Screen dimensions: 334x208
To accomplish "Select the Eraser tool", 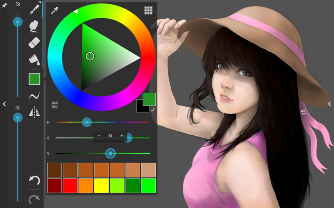I will coord(34,43).
